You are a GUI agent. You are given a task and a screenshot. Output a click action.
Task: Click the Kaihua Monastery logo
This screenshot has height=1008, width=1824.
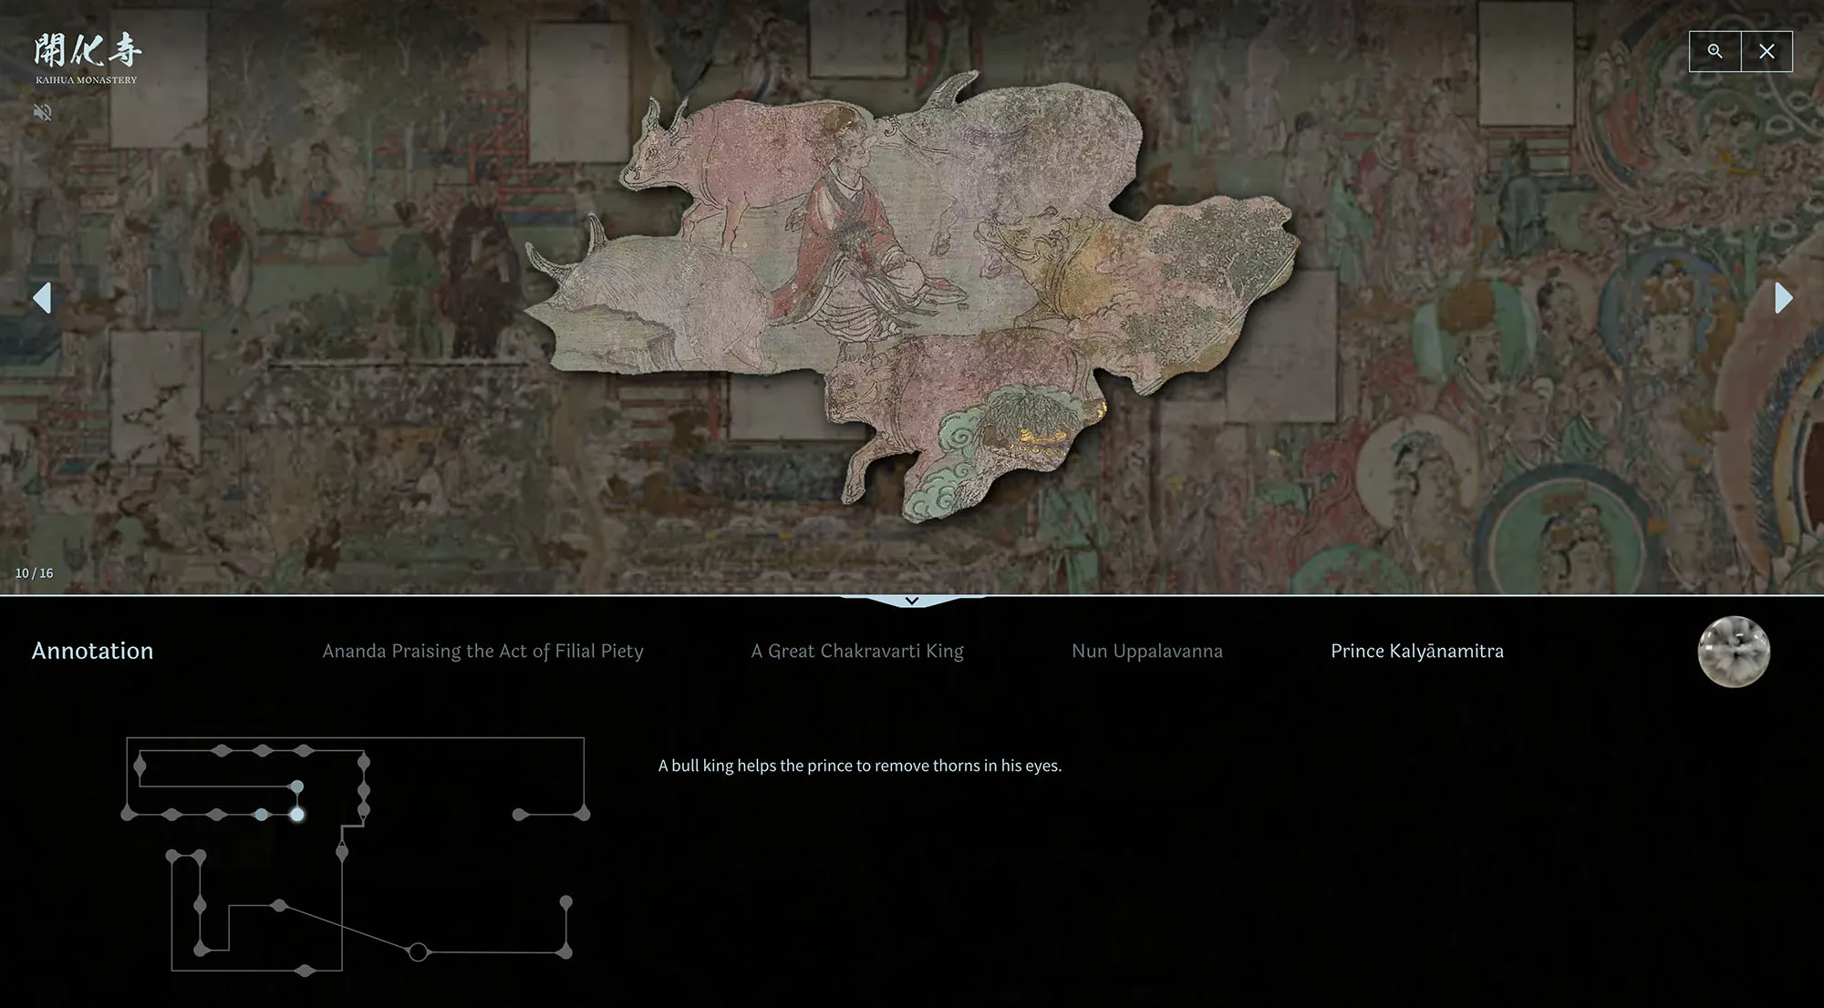(x=87, y=59)
